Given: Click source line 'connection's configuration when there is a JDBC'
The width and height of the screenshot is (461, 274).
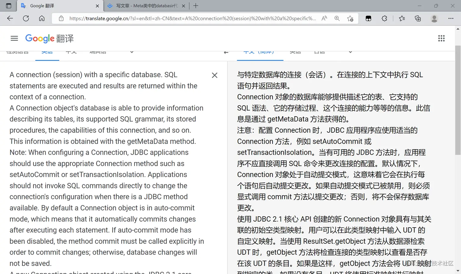Looking at the screenshot, I should pyautogui.click(x=98, y=197).
